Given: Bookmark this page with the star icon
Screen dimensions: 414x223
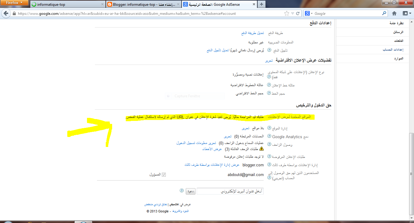Looking at the screenshot, I should point(287,13).
